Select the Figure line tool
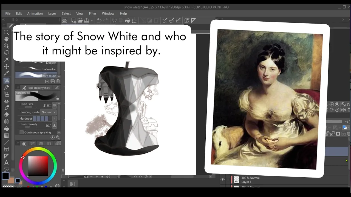The width and height of the screenshot is (351, 197). tap(6, 142)
